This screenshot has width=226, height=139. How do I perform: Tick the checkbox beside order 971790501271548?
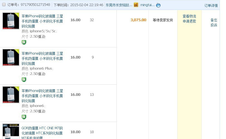[4, 5]
